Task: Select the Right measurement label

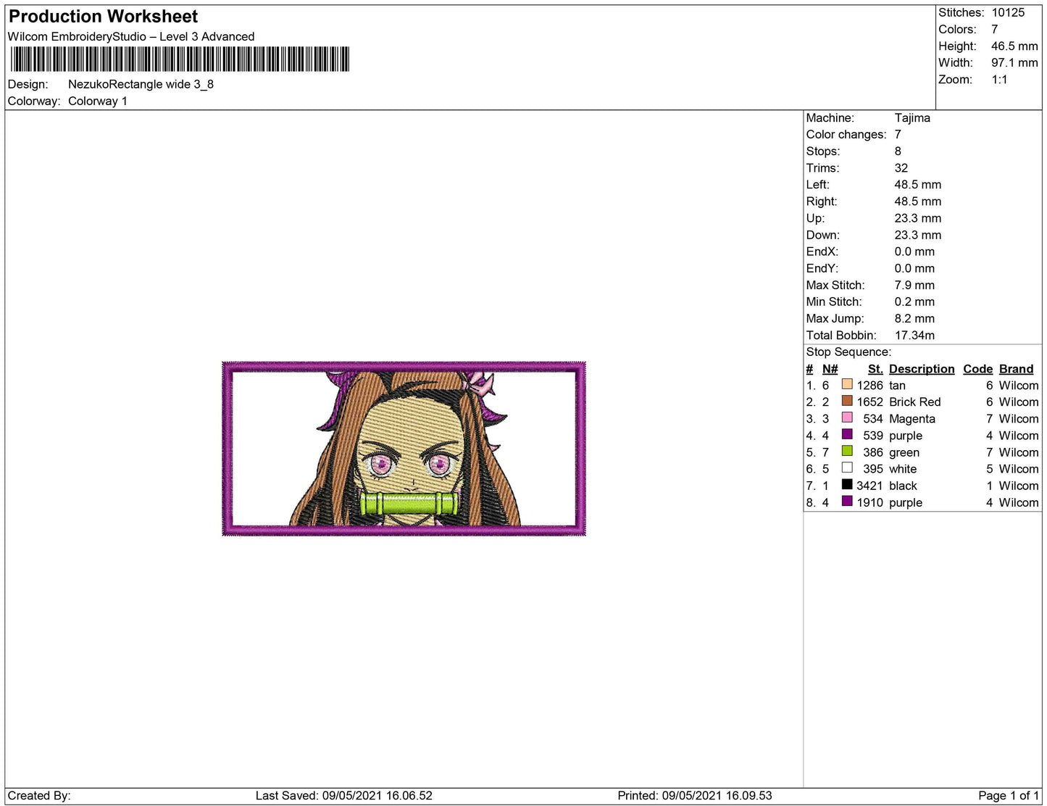Action: point(821,201)
